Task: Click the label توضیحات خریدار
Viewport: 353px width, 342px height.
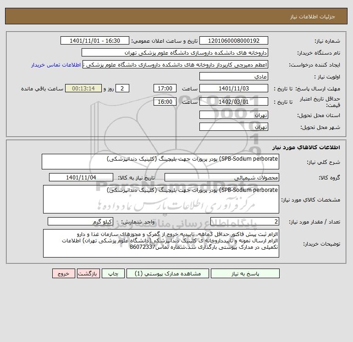Action: click(322, 244)
